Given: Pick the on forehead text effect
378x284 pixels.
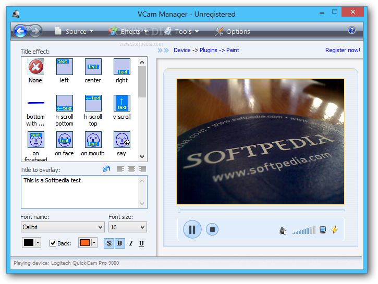Looking at the screenshot, I should click(35, 146).
